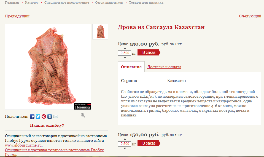The width and height of the screenshot is (264, 157).
Task: Decrease quantity with upper stepper down arrow
Action: (125, 57)
